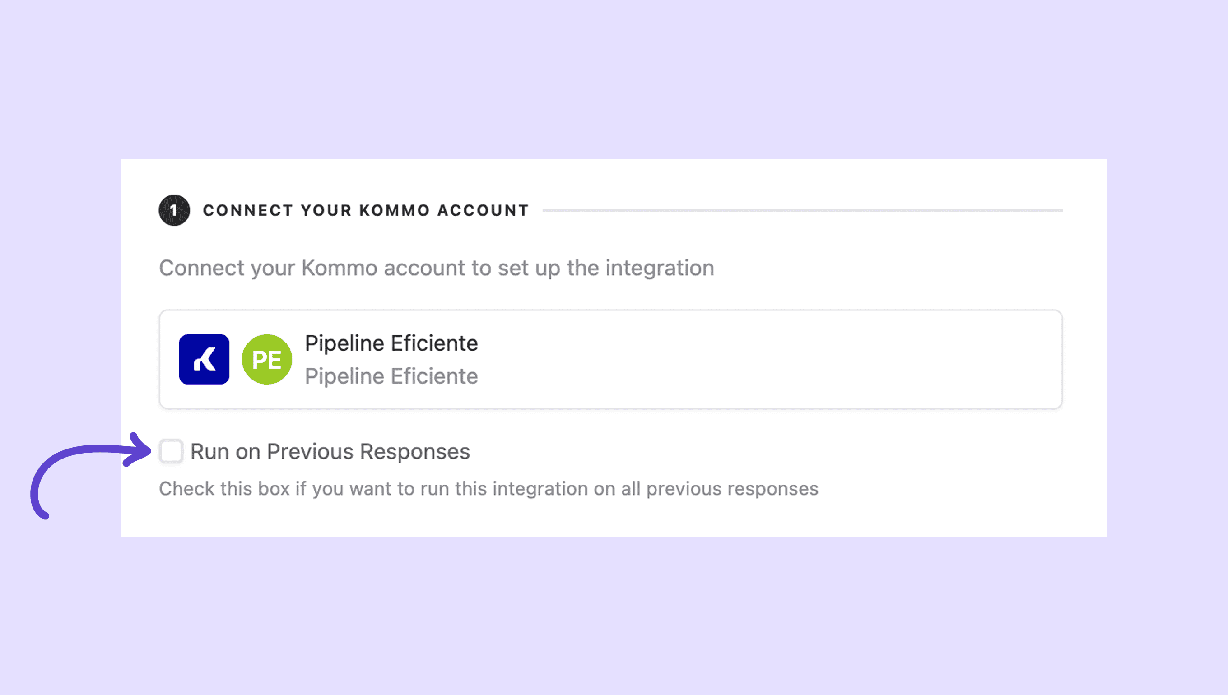Click the Run on Previous Responses label
The image size is (1228, 695).
tap(330, 452)
